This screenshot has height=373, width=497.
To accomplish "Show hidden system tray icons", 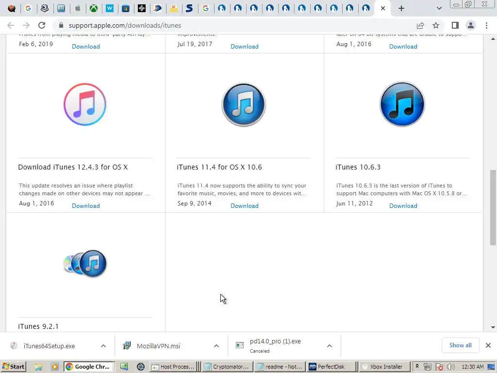I will [417, 366].
